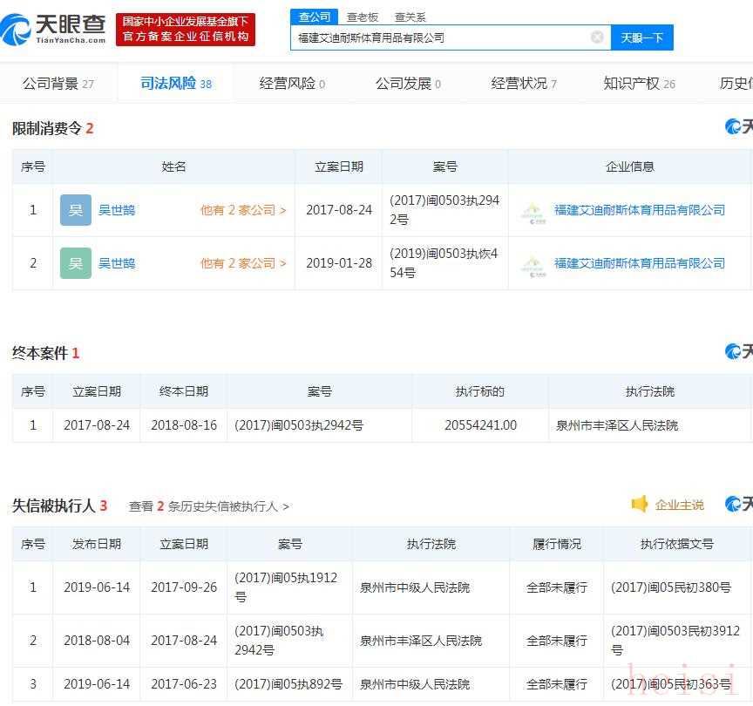This screenshot has width=753, height=706.
Task: Click the company logo in first restriction row
Action: [533, 211]
